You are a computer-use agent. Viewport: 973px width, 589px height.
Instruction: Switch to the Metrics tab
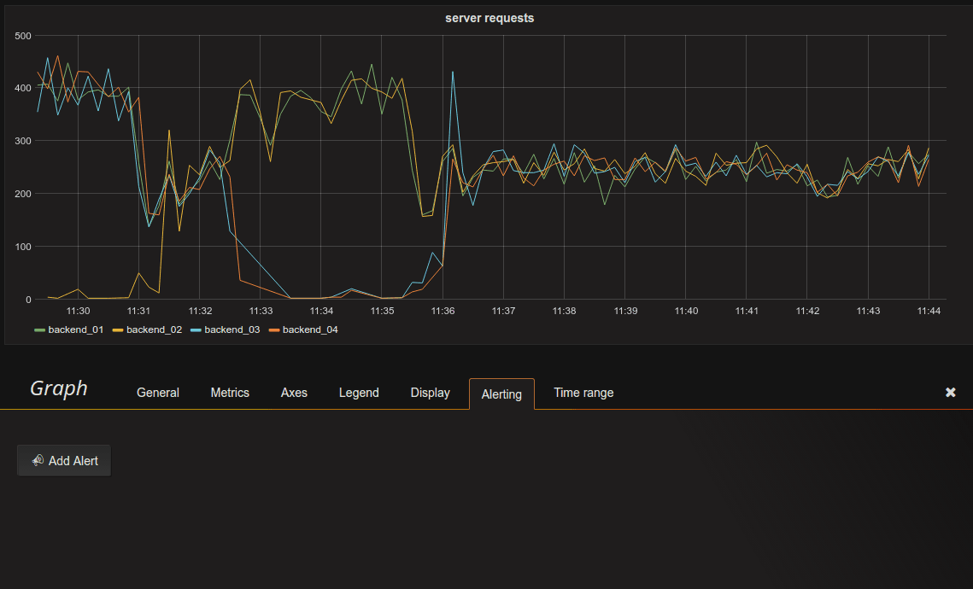(230, 393)
